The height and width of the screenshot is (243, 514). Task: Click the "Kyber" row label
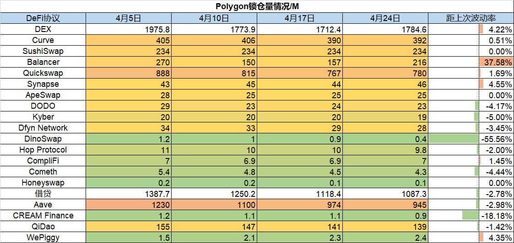43,117
